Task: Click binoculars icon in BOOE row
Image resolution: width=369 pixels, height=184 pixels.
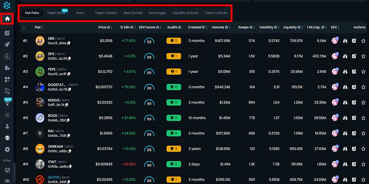Action: (x=345, y=118)
